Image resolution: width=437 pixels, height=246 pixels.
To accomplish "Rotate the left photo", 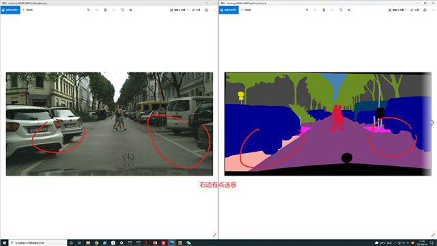I will click(x=122, y=10).
